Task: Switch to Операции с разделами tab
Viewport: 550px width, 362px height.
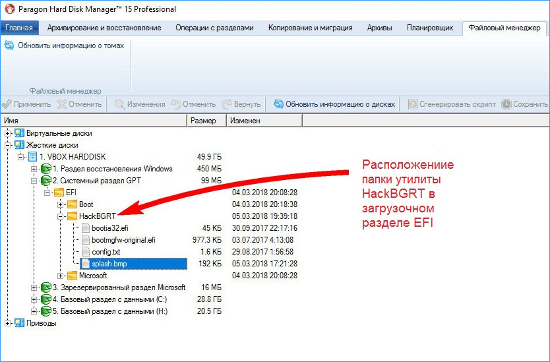Action: pos(214,28)
